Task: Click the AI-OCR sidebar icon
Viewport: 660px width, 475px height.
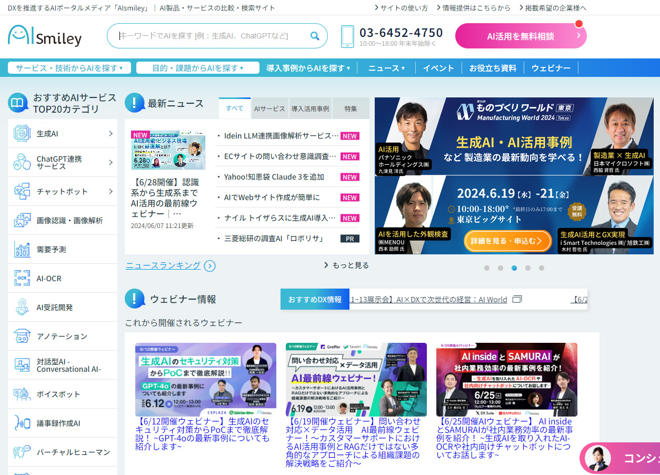Action: (22, 278)
